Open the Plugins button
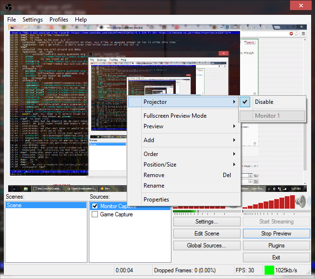This screenshot has width=315, height=279. [x=276, y=246]
